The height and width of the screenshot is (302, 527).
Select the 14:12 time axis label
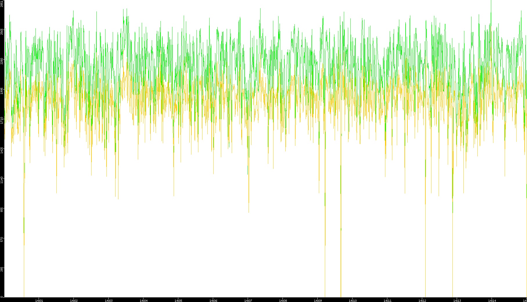pos(422,301)
